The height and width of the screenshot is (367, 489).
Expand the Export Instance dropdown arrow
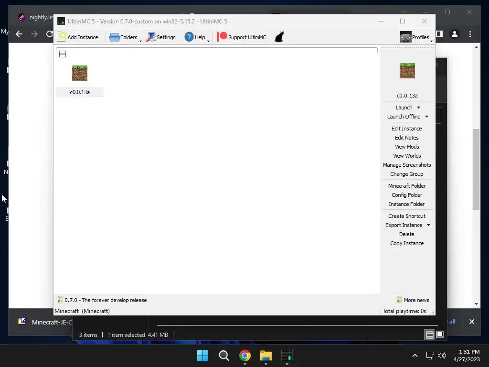428,225
